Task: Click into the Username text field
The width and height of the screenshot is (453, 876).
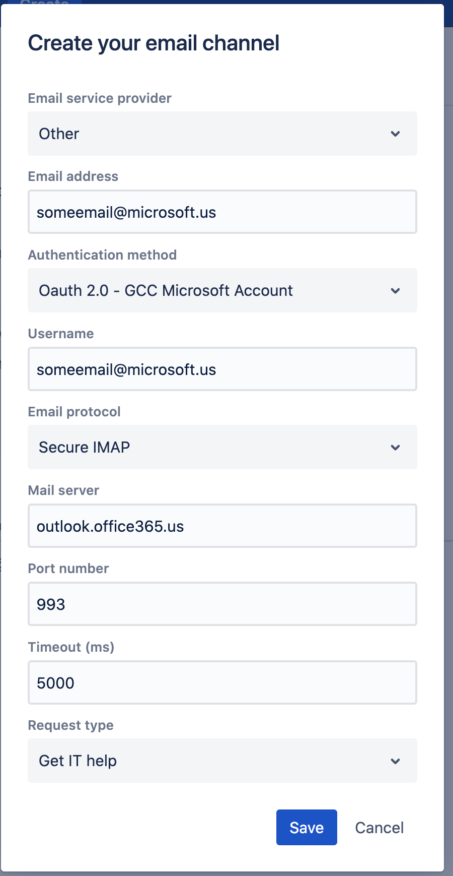Action: coord(222,369)
